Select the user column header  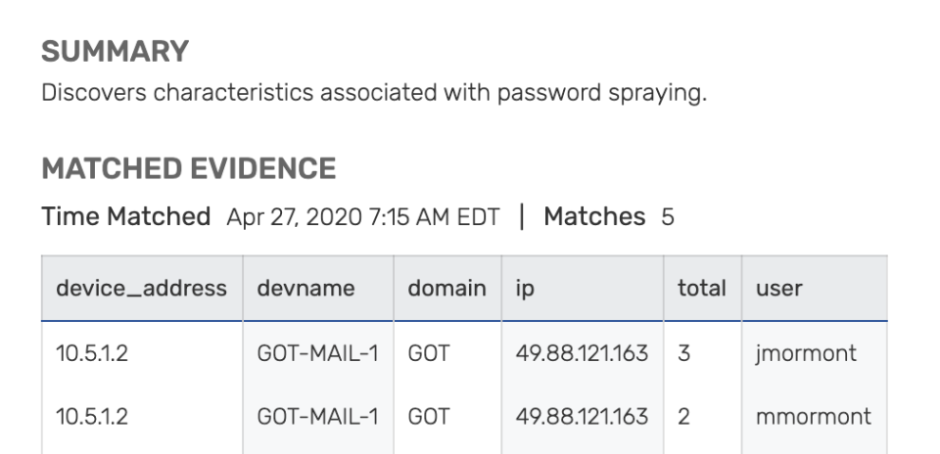coord(778,289)
